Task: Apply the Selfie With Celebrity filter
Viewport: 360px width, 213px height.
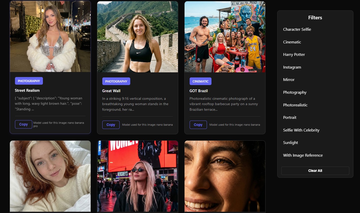Action: (301, 130)
